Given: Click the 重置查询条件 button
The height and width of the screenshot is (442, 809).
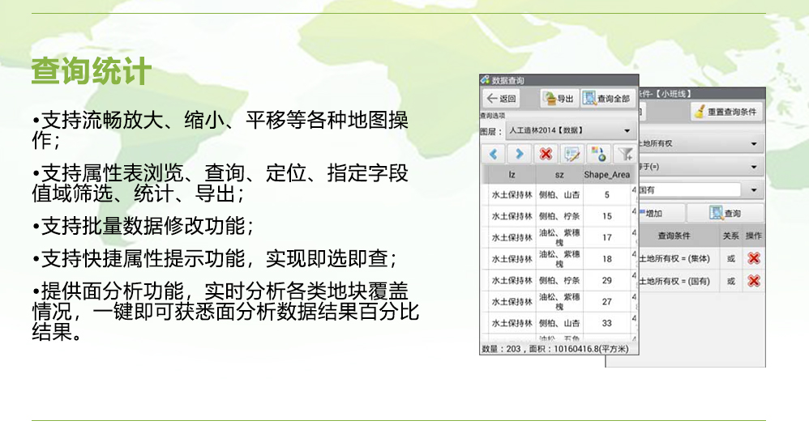Looking at the screenshot, I should 726,112.
